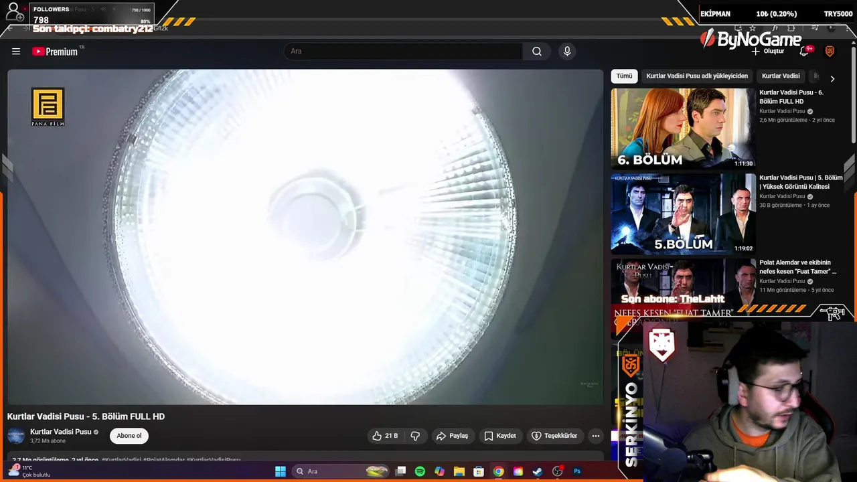Send thanks via Teşekkürler button
The image size is (857, 482).
pos(554,436)
